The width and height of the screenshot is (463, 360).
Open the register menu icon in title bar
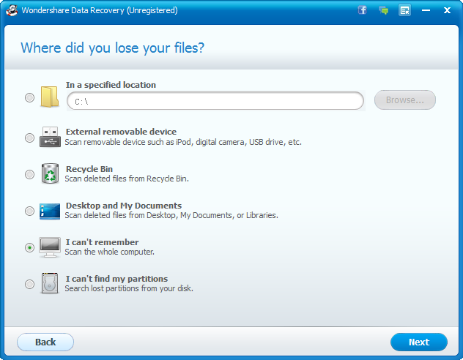pos(404,10)
